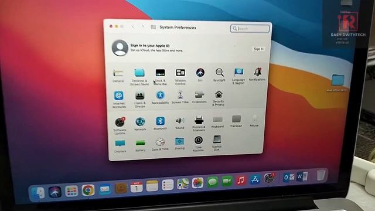This screenshot has width=375, height=211.
Task: Open Mail app in the Dock
Action: point(104,189)
